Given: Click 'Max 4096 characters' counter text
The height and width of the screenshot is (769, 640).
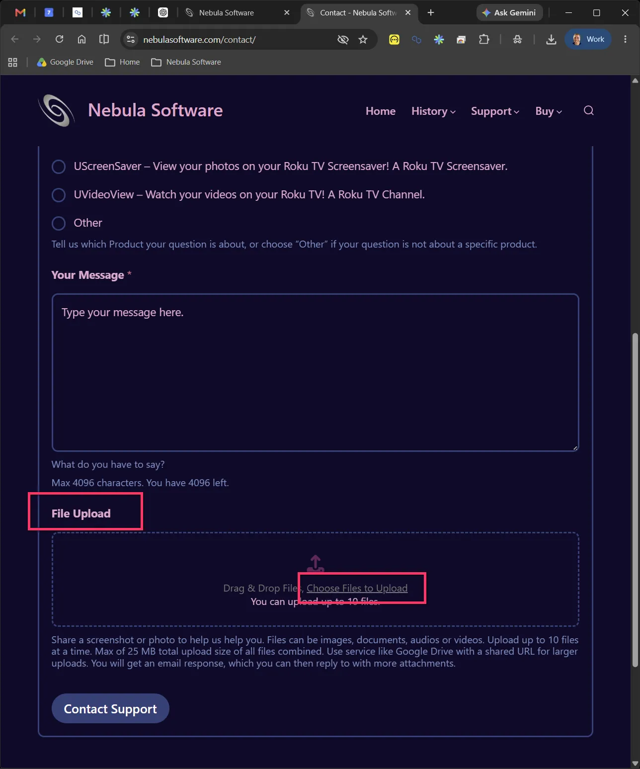Looking at the screenshot, I should coord(140,483).
